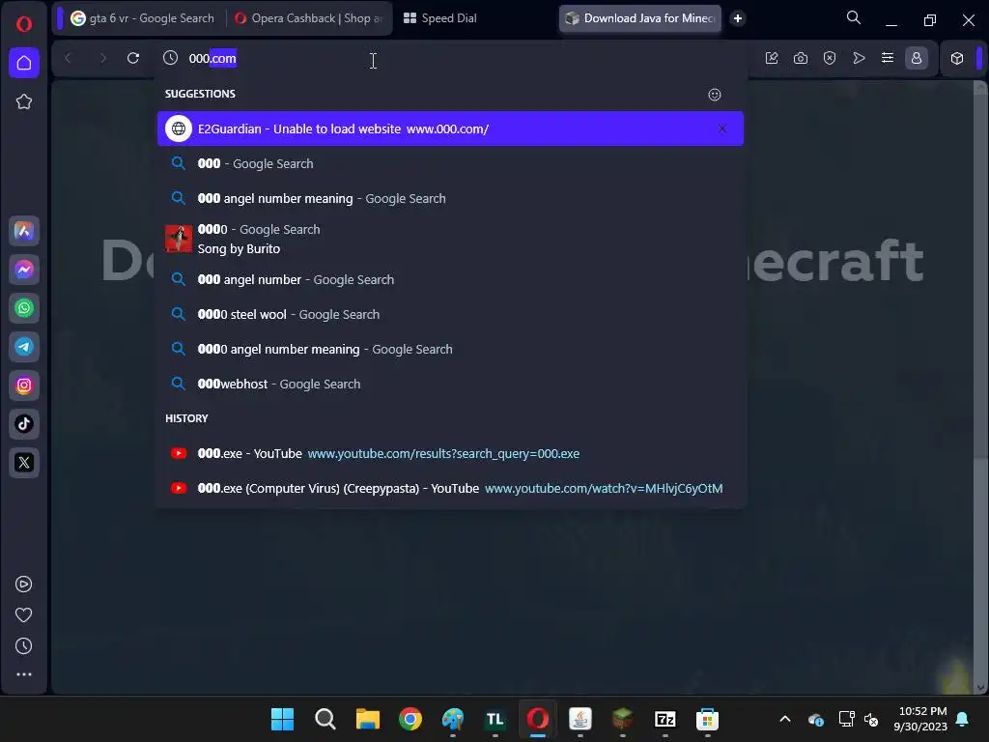Open Instagram in the sidebar
The height and width of the screenshot is (742, 989).
[x=24, y=385]
